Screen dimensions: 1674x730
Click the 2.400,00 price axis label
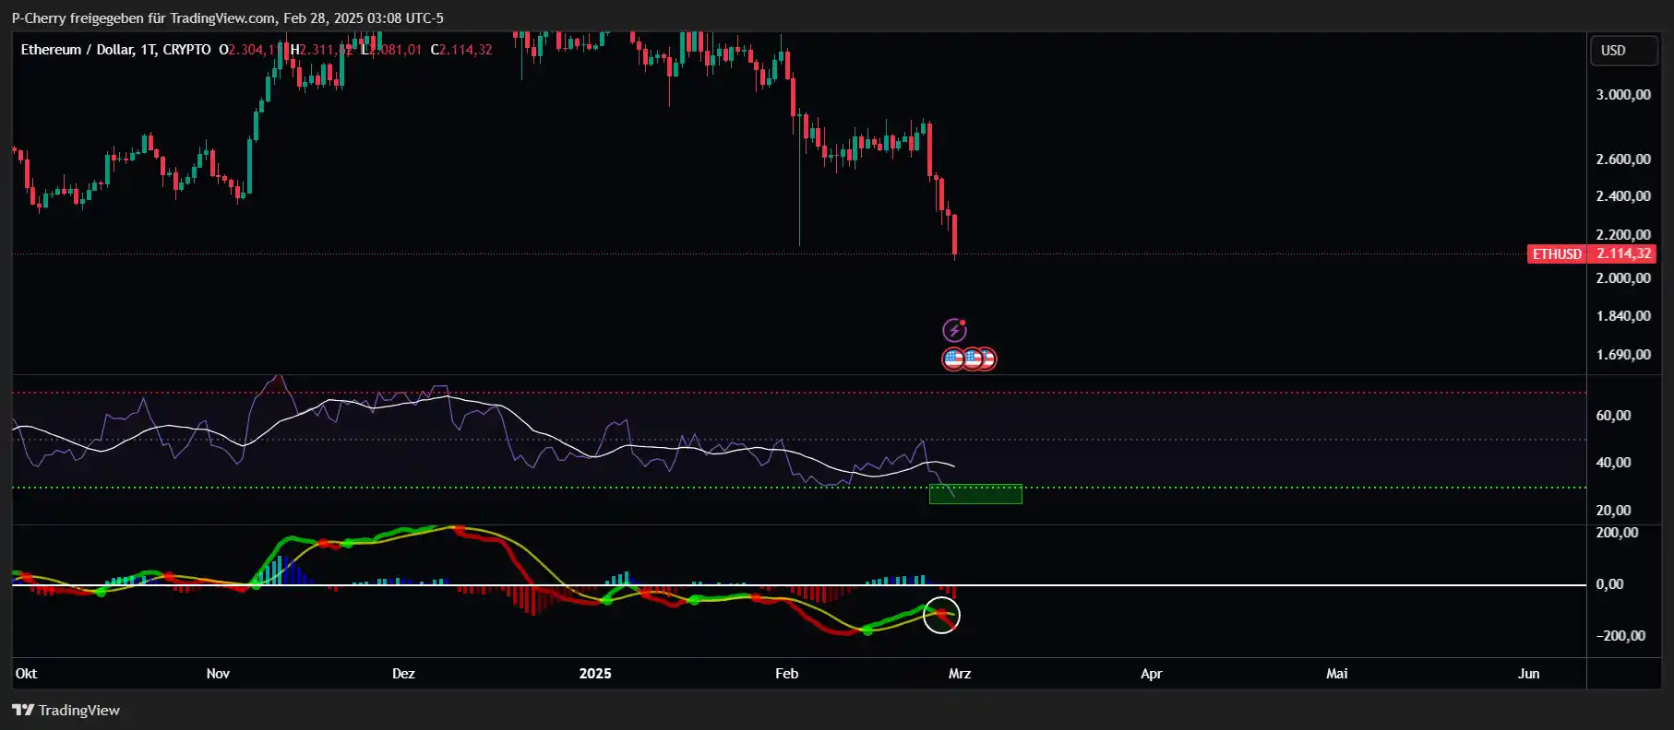point(1623,196)
